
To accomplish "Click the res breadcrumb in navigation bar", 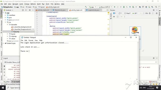I will (35, 7).
